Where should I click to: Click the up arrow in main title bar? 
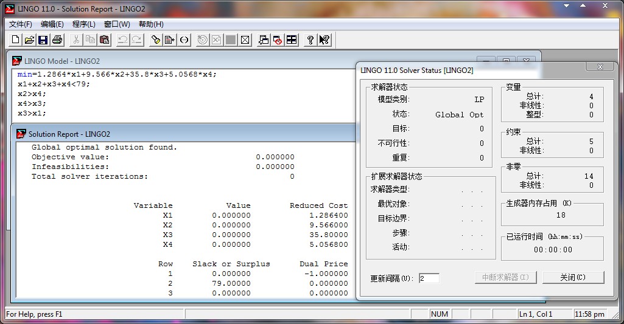pos(583,5)
